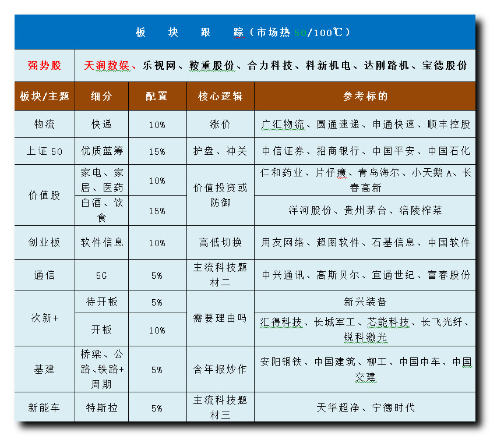Viewport: 490px width, 436px height.
Task: Click the 需要理由吗 logic cell
Action: [x=220, y=318]
